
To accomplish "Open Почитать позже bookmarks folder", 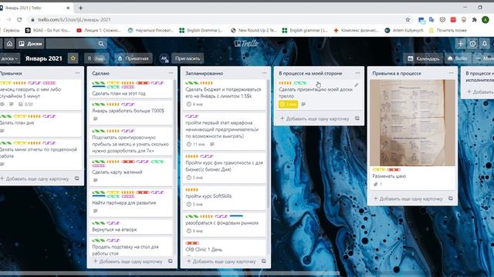I will tap(448, 30).
